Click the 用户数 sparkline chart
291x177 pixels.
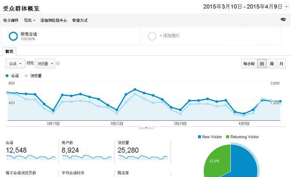coord(87,158)
